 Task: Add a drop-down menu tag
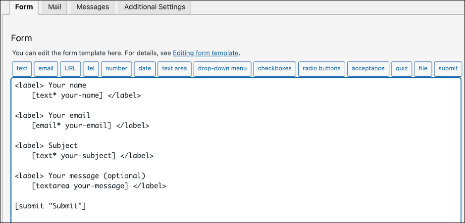click(222, 69)
